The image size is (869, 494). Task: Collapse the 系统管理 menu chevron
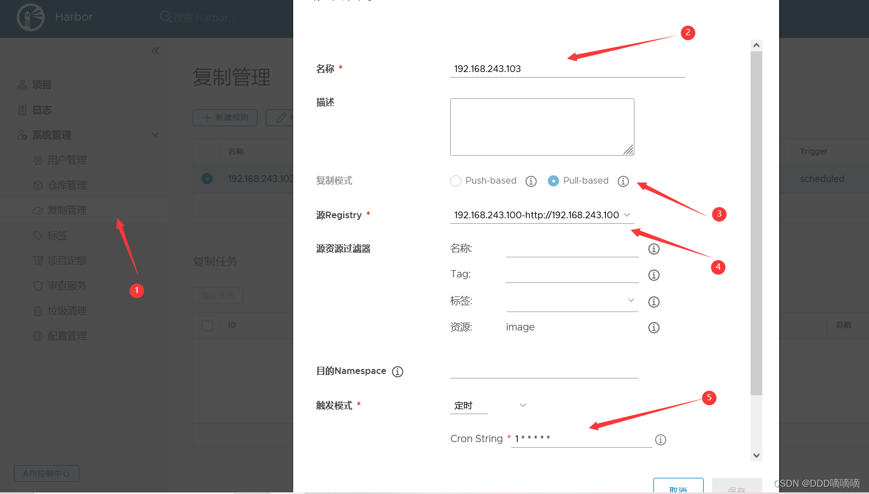tap(155, 135)
